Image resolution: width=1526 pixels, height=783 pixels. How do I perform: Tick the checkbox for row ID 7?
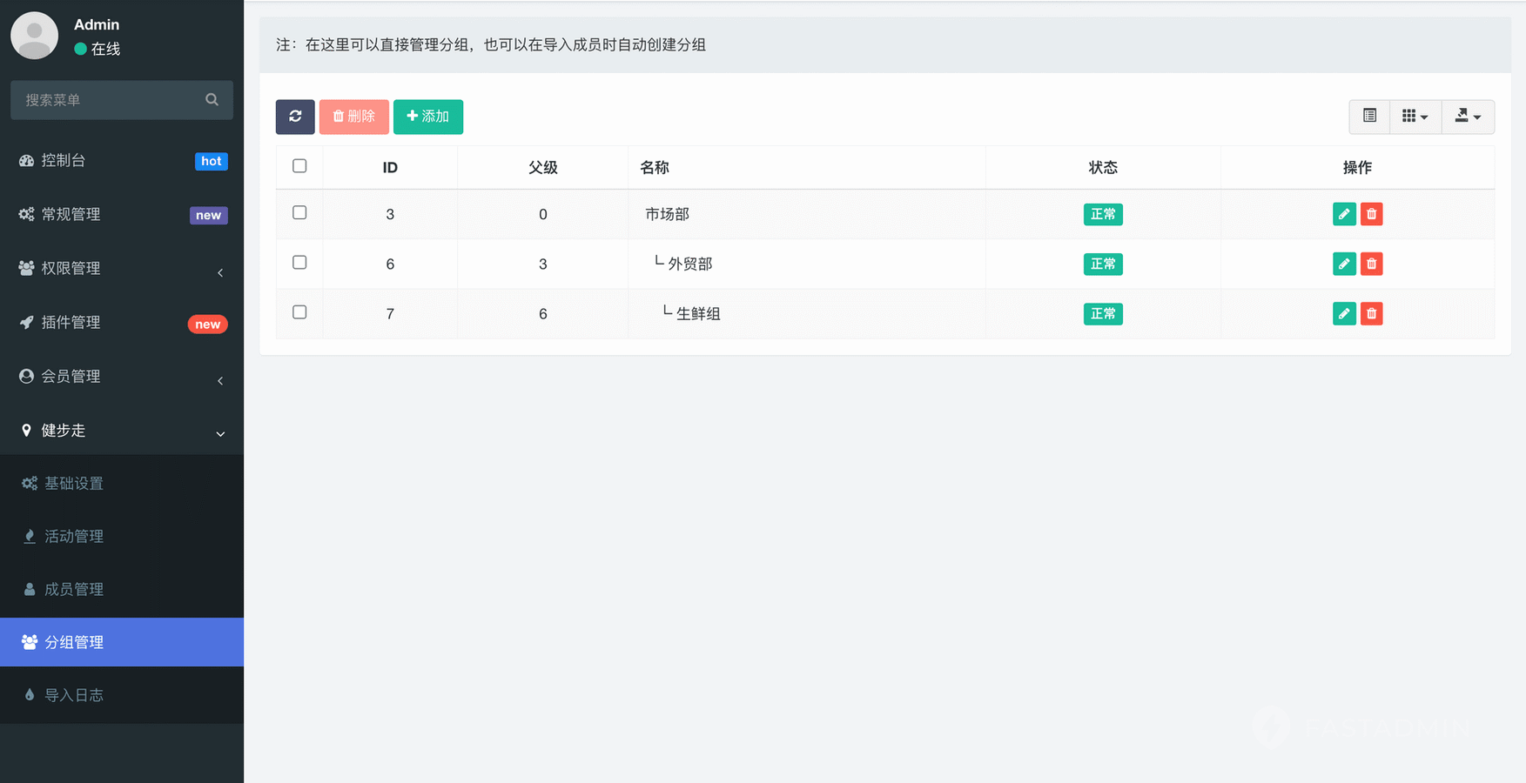click(299, 312)
